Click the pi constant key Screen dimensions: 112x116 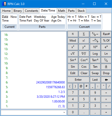pos(73,34)
